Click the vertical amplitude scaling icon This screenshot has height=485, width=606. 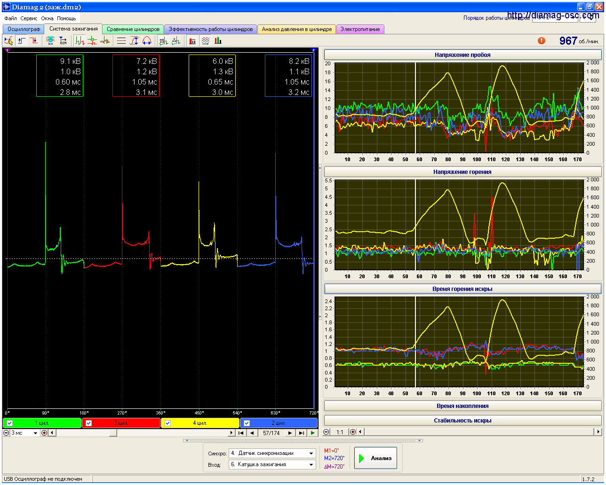click(134, 41)
